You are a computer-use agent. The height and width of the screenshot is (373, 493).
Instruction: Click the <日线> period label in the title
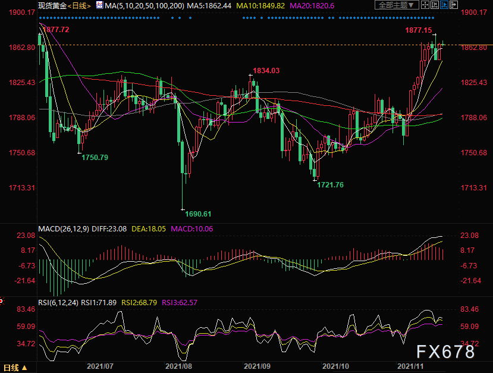pyautogui.click(x=79, y=6)
